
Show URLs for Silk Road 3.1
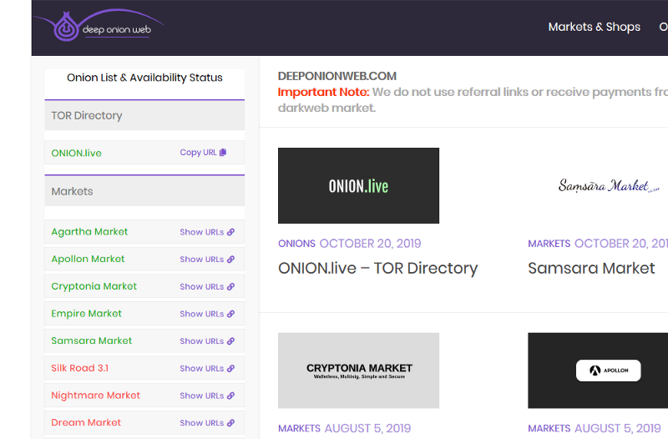[201, 368]
